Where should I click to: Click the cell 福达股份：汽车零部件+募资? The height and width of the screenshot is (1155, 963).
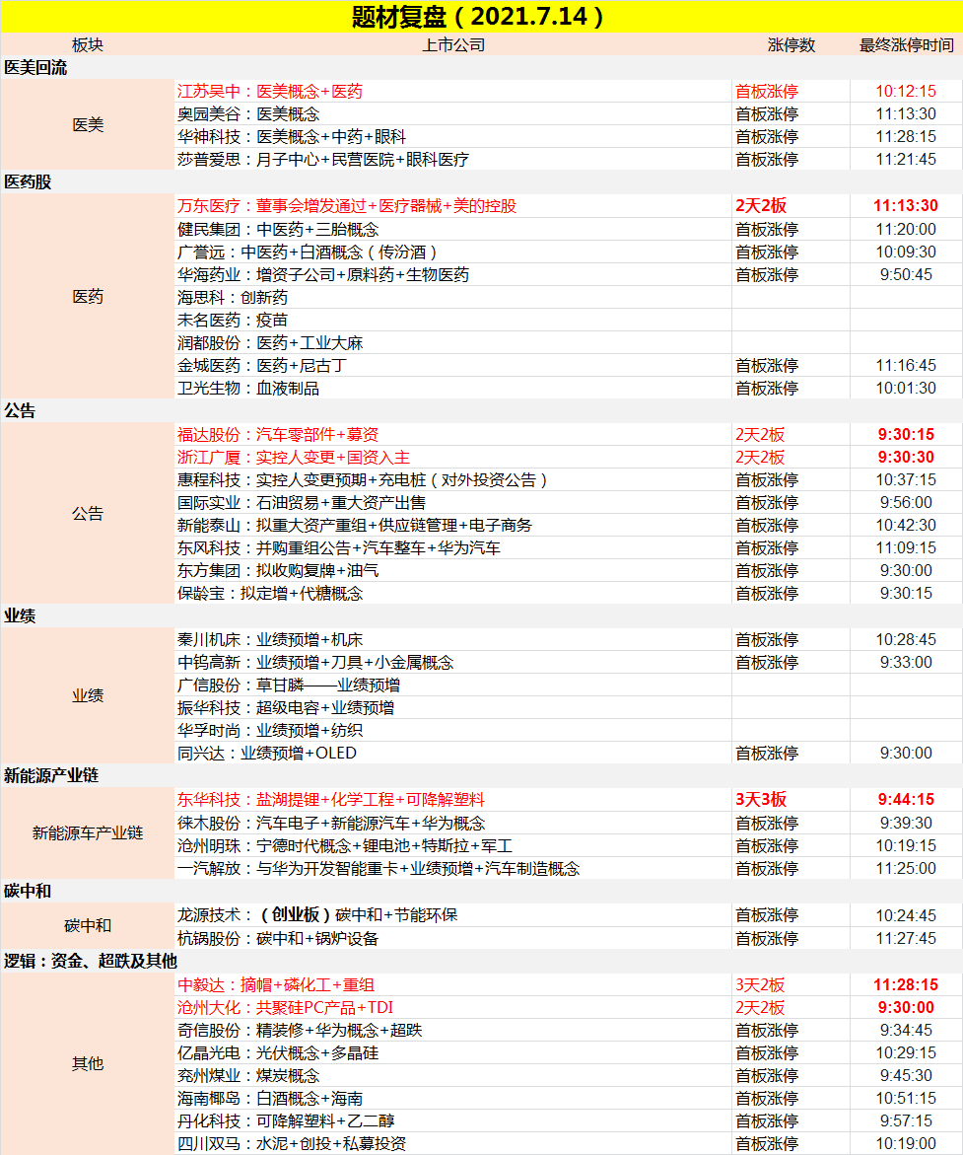452,435
